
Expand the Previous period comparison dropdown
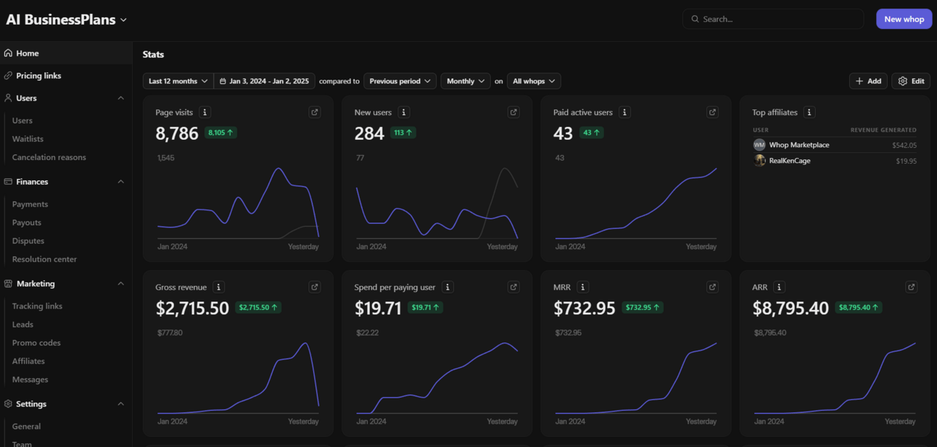click(400, 81)
